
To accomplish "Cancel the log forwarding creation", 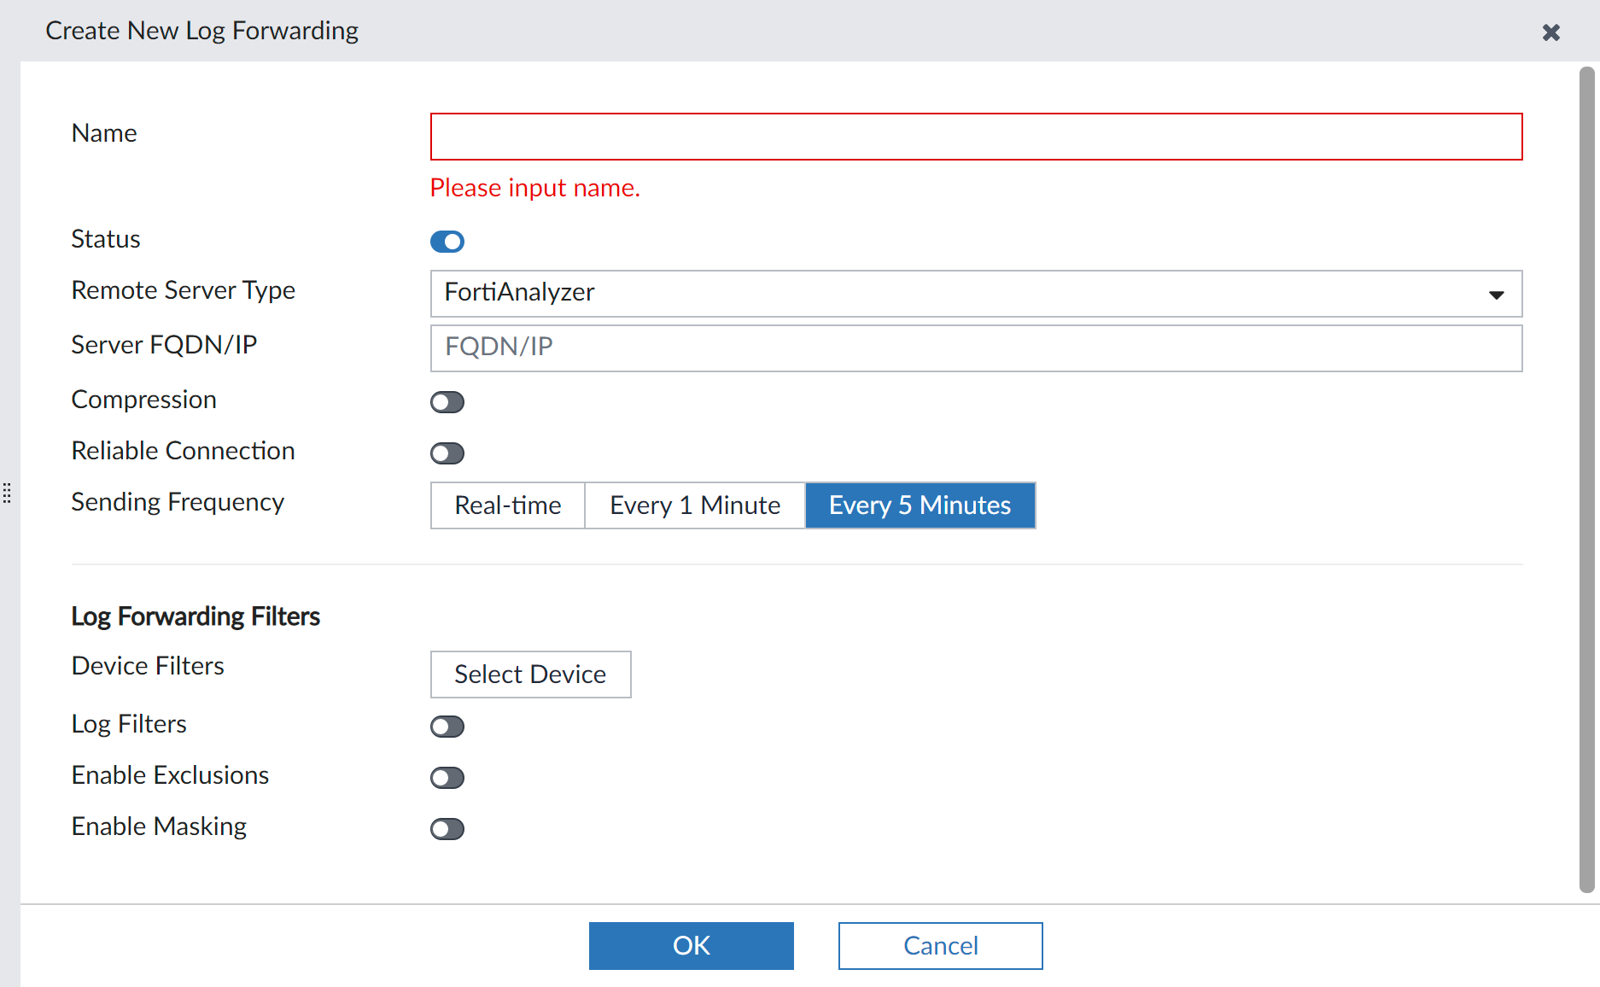I will point(940,945).
